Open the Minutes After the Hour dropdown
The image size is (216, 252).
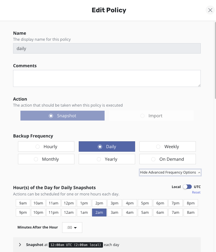[x=72, y=227]
